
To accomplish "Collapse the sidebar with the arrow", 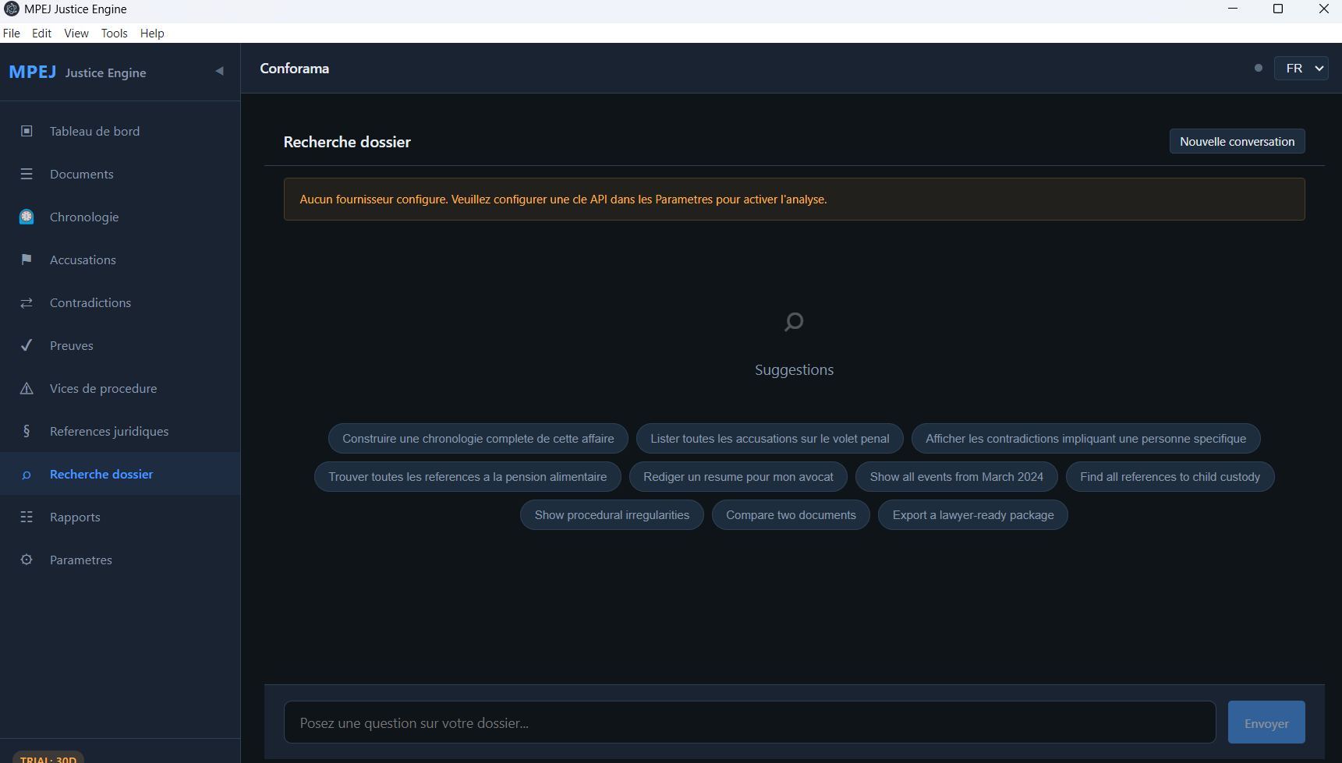I will [x=219, y=71].
